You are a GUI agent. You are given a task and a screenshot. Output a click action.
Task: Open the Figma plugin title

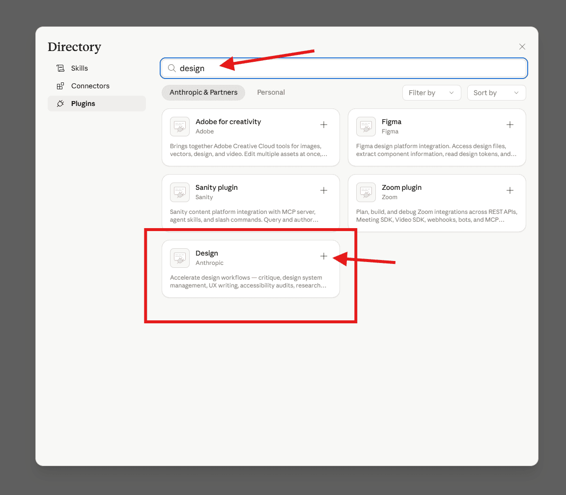(391, 122)
